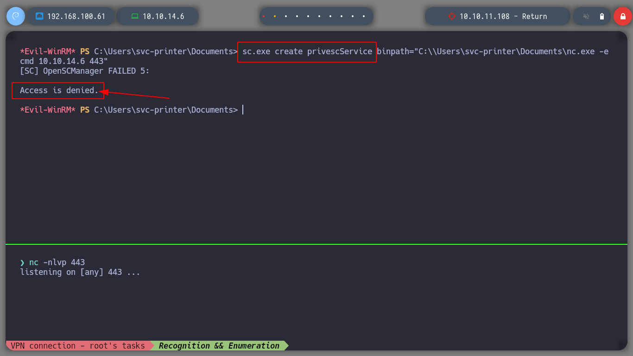Click the 10.10.14.6 VPN address label
633x356 pixels.
[163, 16]
